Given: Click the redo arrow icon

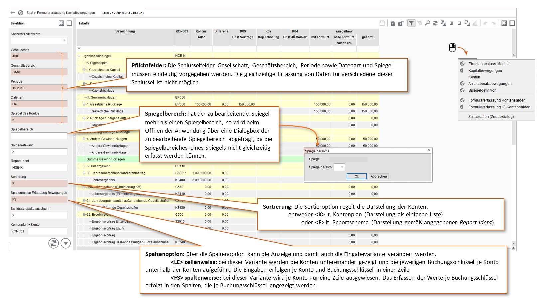Looking at the screenshot, I should click(494, 23).
